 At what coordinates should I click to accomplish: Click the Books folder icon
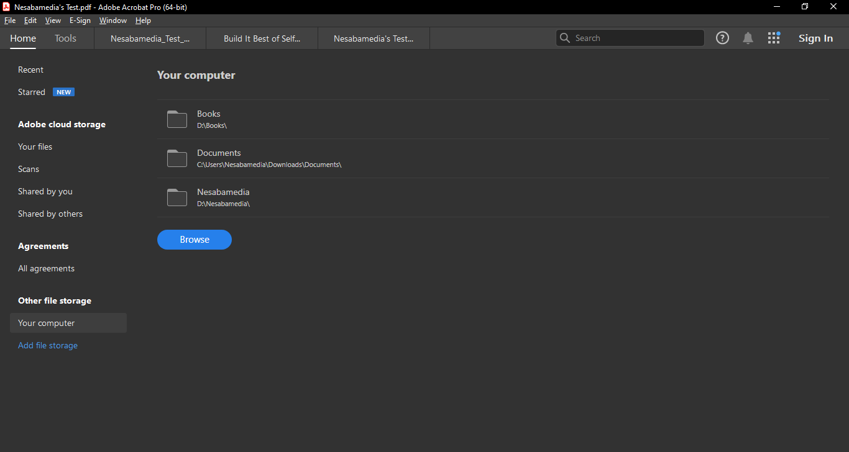177,119
